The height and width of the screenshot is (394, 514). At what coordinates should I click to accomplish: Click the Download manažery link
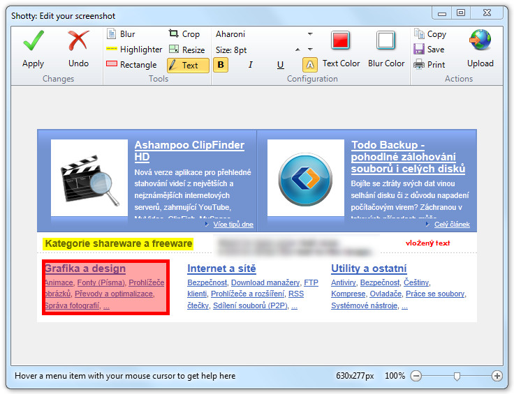tap(265, 282)
